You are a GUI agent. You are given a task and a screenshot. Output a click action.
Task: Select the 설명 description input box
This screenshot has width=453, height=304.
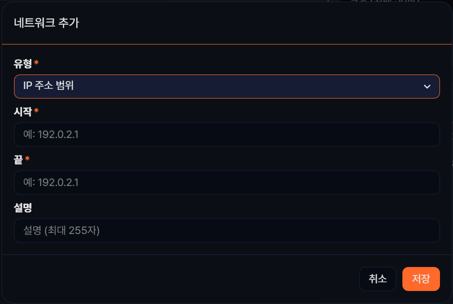click(226, 230)
